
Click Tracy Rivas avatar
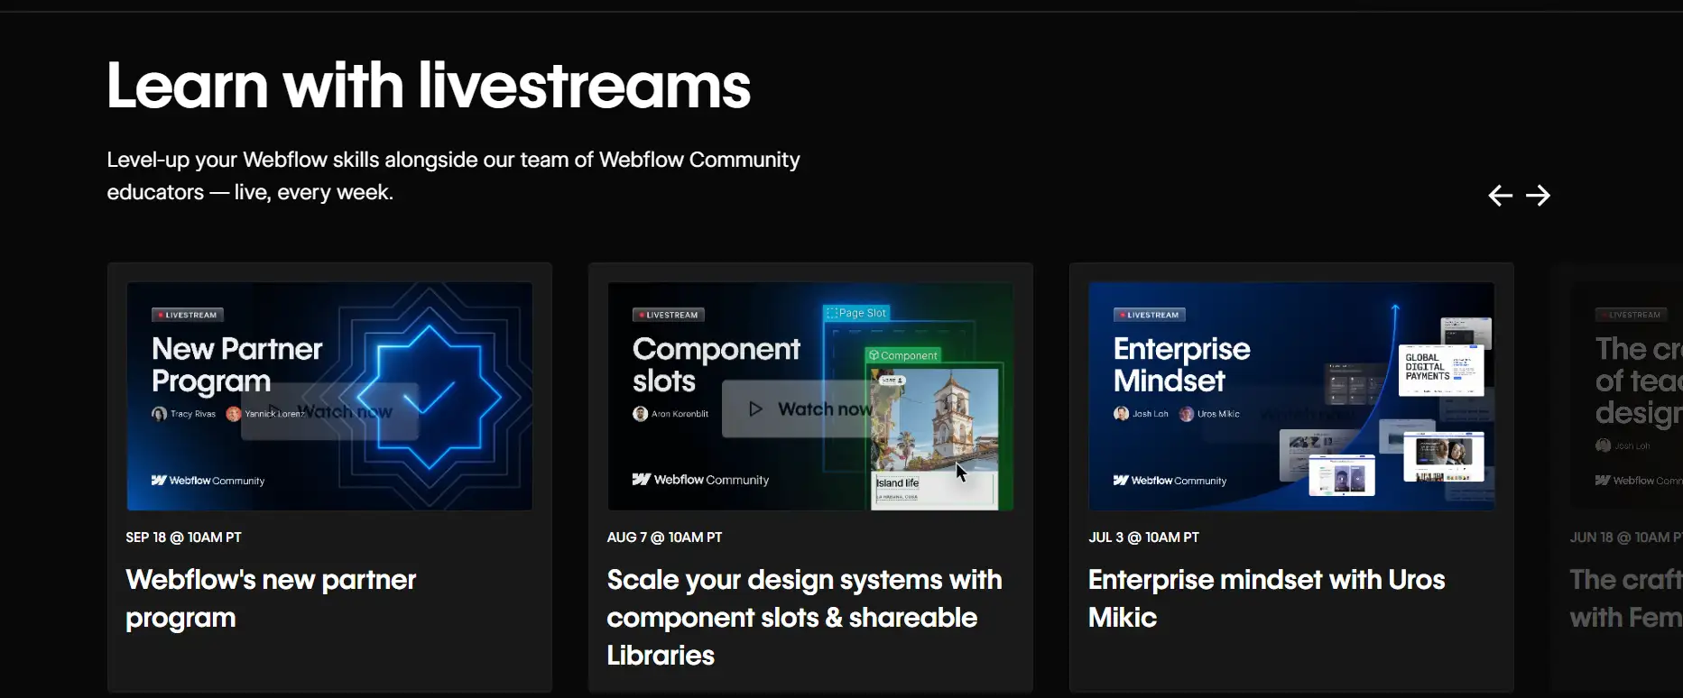[160, 414]
